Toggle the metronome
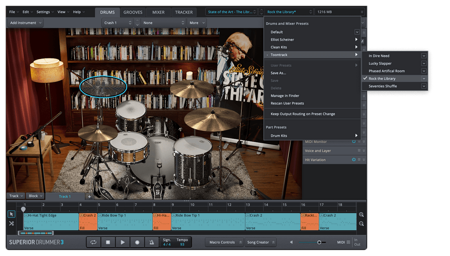Image resolution: width=450 pixels, height=256 pixels. [152, 242]
